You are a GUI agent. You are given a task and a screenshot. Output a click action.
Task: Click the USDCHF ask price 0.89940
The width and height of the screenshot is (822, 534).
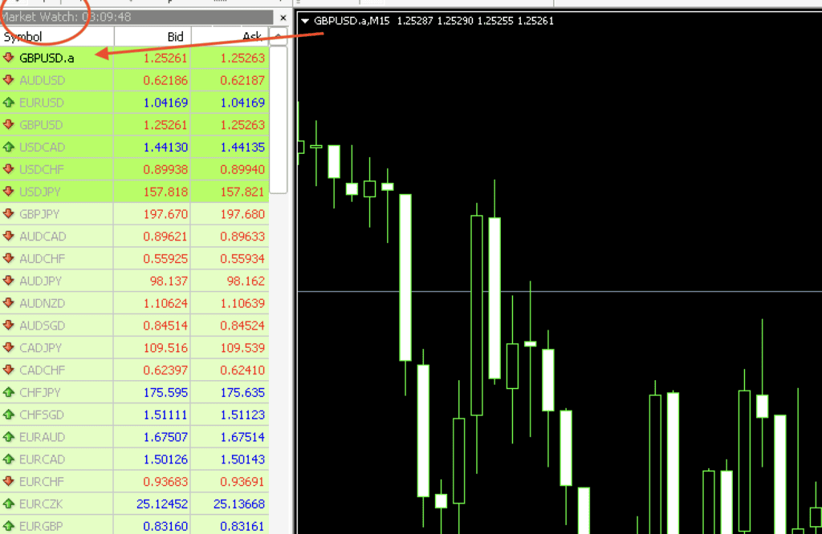pos(242,169)
